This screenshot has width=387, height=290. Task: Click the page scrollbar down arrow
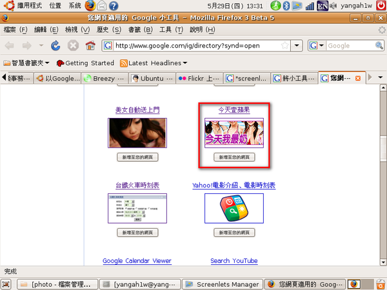(x=383, y=262)
